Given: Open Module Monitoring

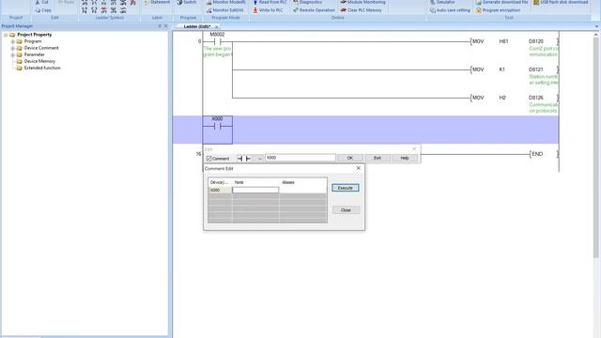Looking at the screenshot, I should tap(363, 2).
